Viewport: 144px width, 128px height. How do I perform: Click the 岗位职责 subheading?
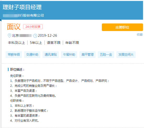pyautogui.click(x=17, y=76)
